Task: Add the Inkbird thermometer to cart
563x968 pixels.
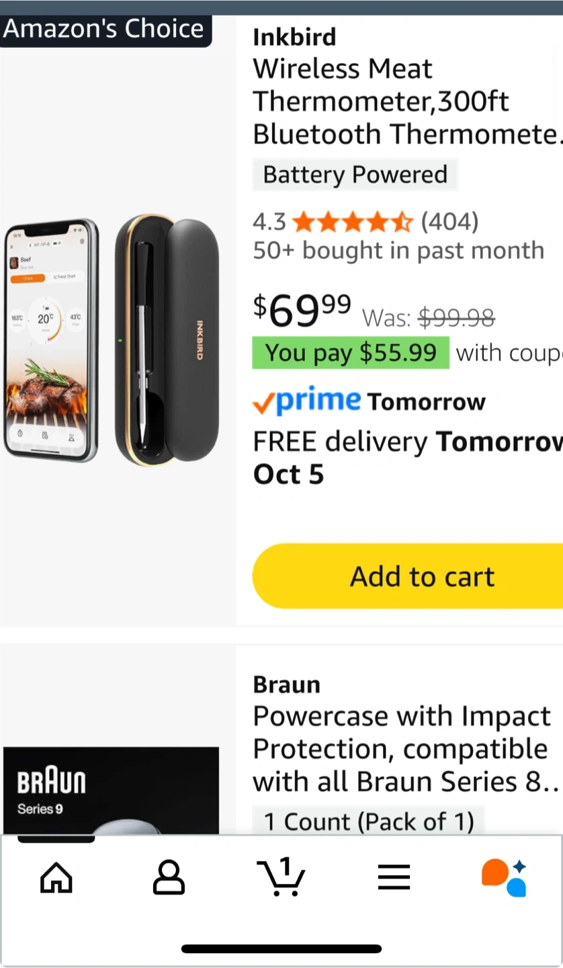Action: click(x=422, y=576)
